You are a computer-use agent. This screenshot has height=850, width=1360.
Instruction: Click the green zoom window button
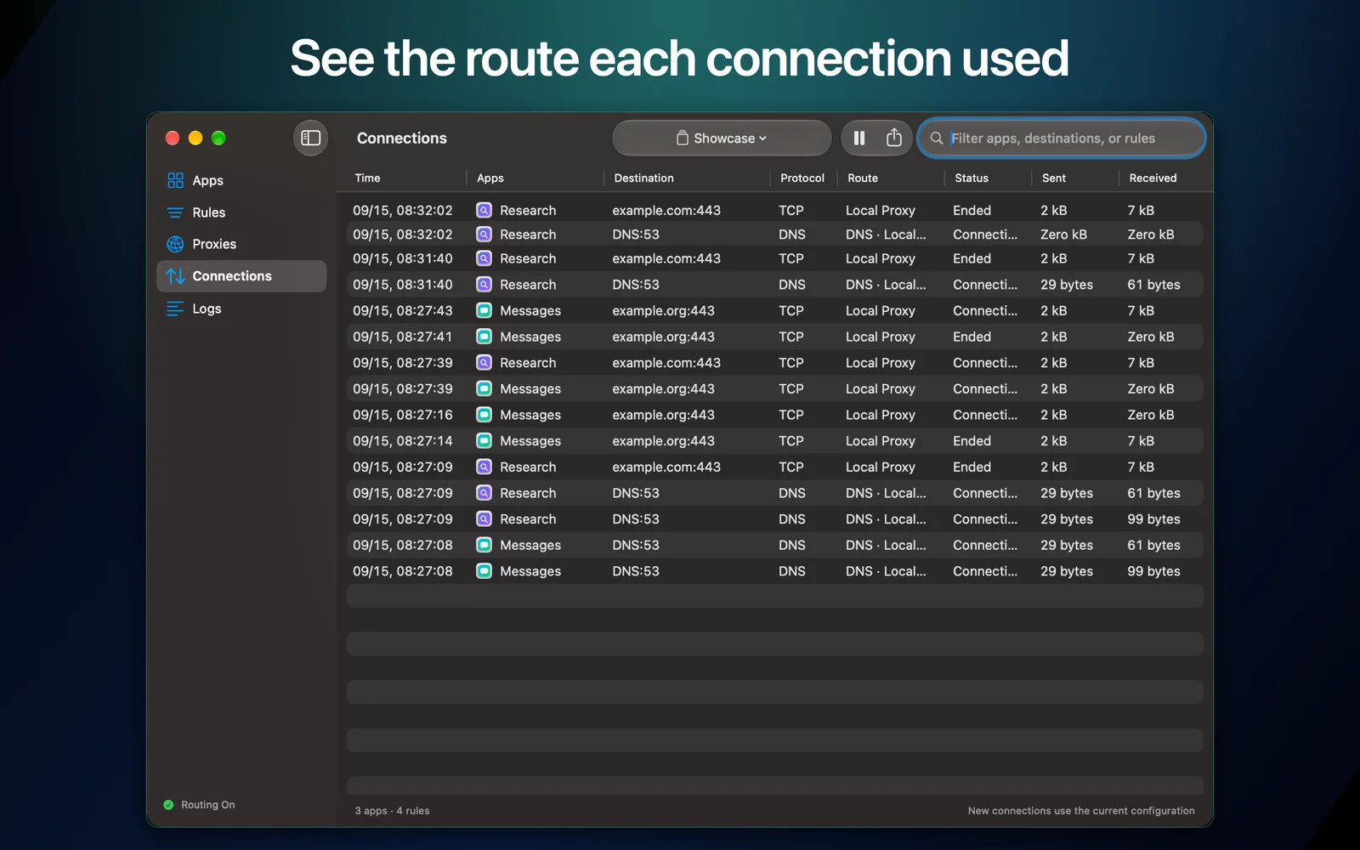(x=218, y=138)
